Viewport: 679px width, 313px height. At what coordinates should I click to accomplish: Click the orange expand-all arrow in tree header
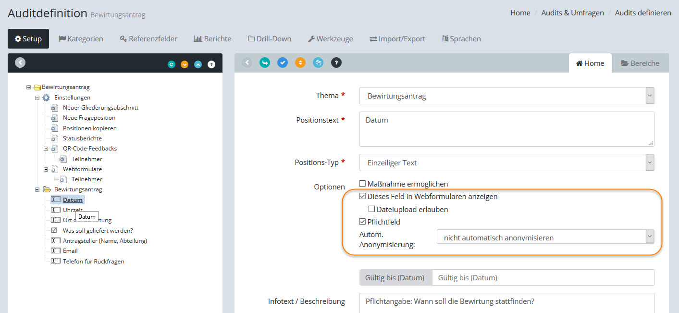185,64
